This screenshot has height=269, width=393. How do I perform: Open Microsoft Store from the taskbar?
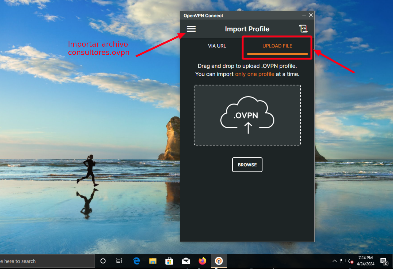pos(169,261)
